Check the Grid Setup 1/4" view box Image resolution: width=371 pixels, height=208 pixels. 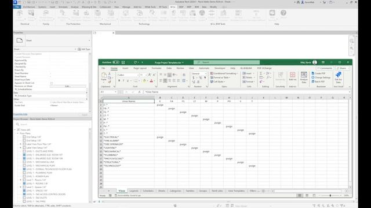coord(24,137)
